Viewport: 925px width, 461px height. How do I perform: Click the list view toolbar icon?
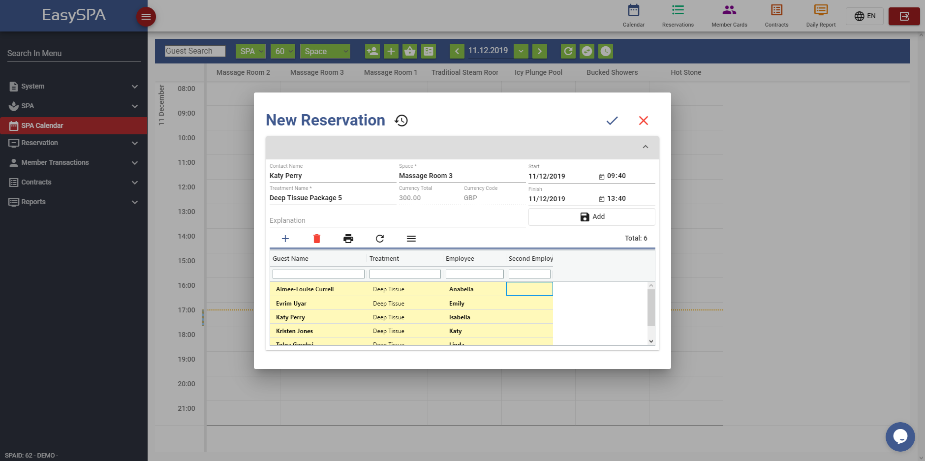(x=429, y=51)
